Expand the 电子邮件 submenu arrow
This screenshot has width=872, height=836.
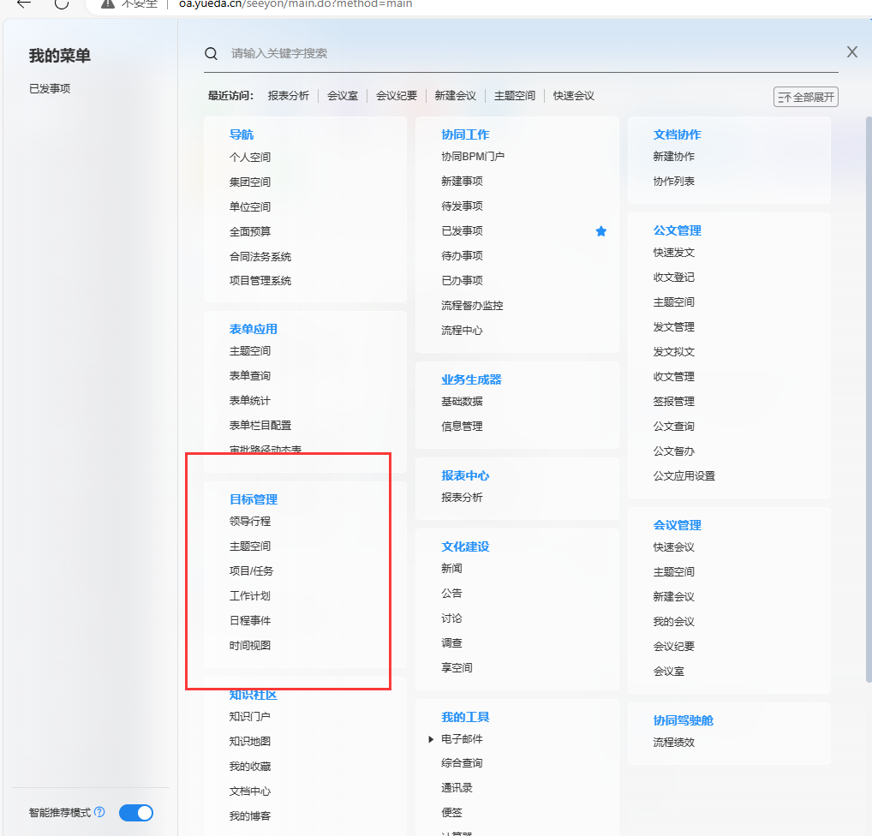point(431,739)
